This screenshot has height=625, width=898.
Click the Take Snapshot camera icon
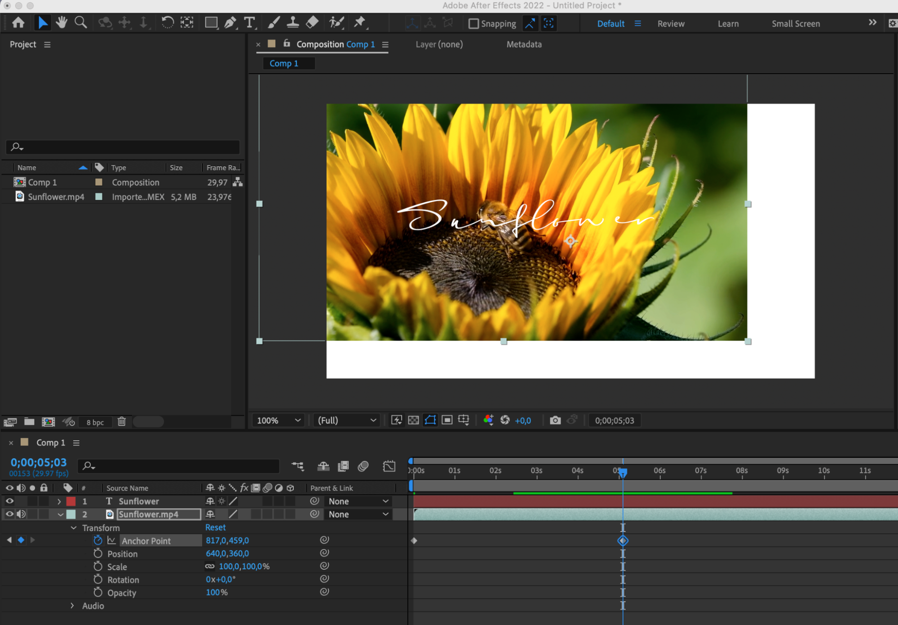[x=555, y=420]
